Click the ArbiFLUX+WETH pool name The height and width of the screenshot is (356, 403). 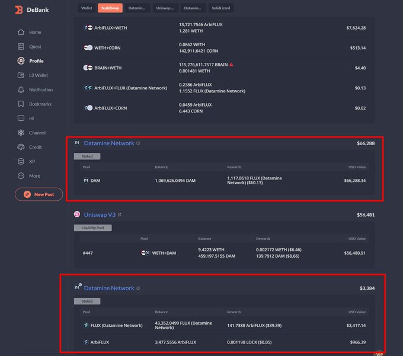point(110,28)
